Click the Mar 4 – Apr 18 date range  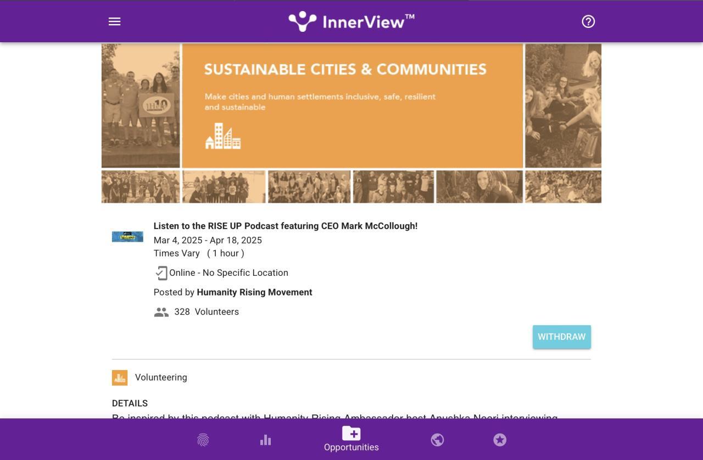[x=208, y=240]
